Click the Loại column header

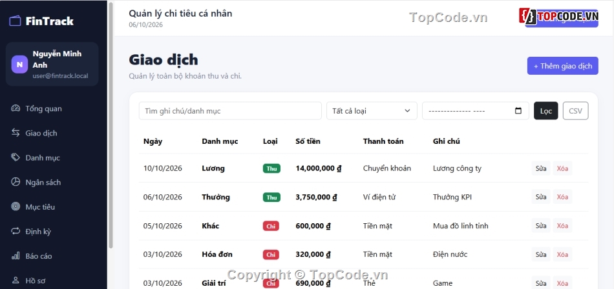click(270, 141)
